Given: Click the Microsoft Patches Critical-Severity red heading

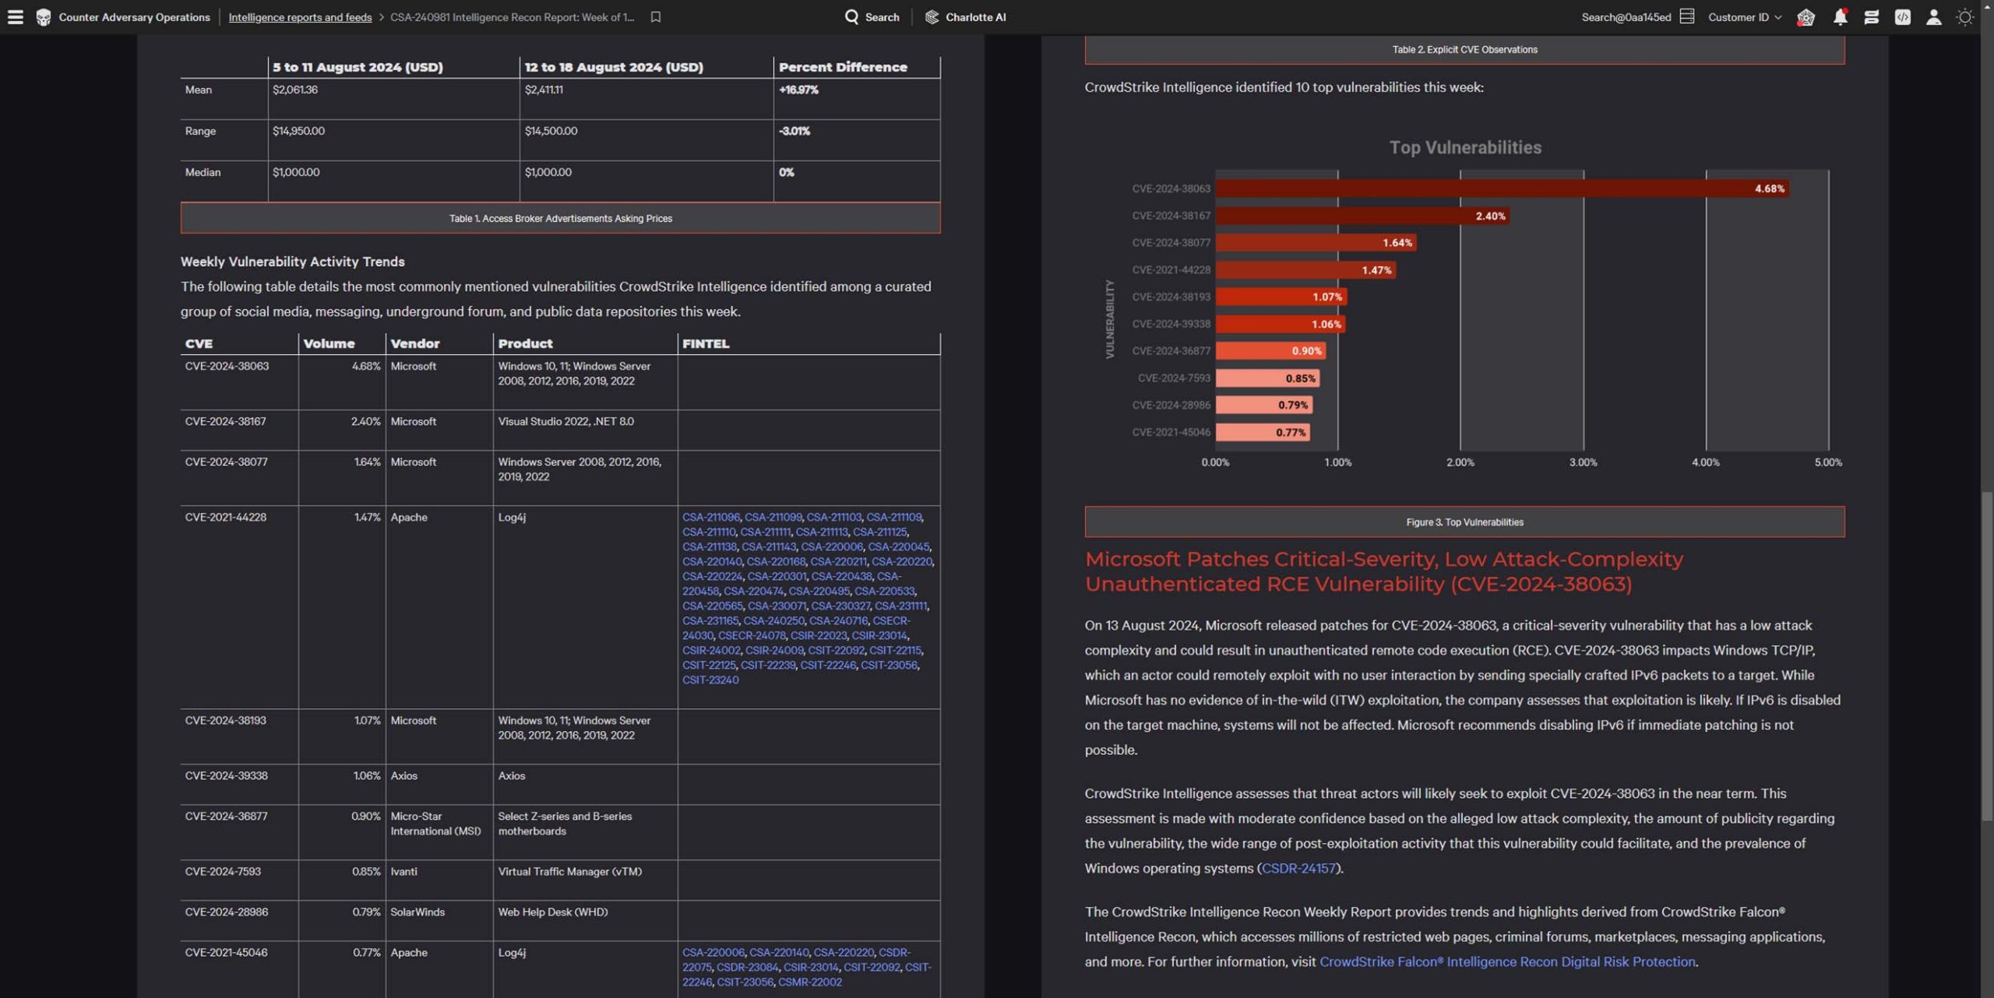Looking at the screenshot, I should [1383, 571].
